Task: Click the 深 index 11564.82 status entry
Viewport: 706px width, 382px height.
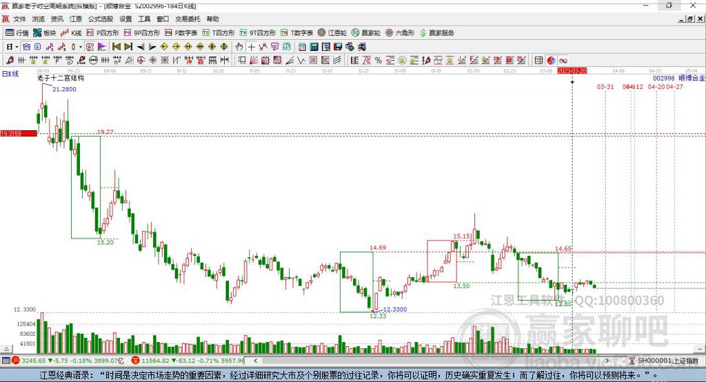Action: [188, 361]
